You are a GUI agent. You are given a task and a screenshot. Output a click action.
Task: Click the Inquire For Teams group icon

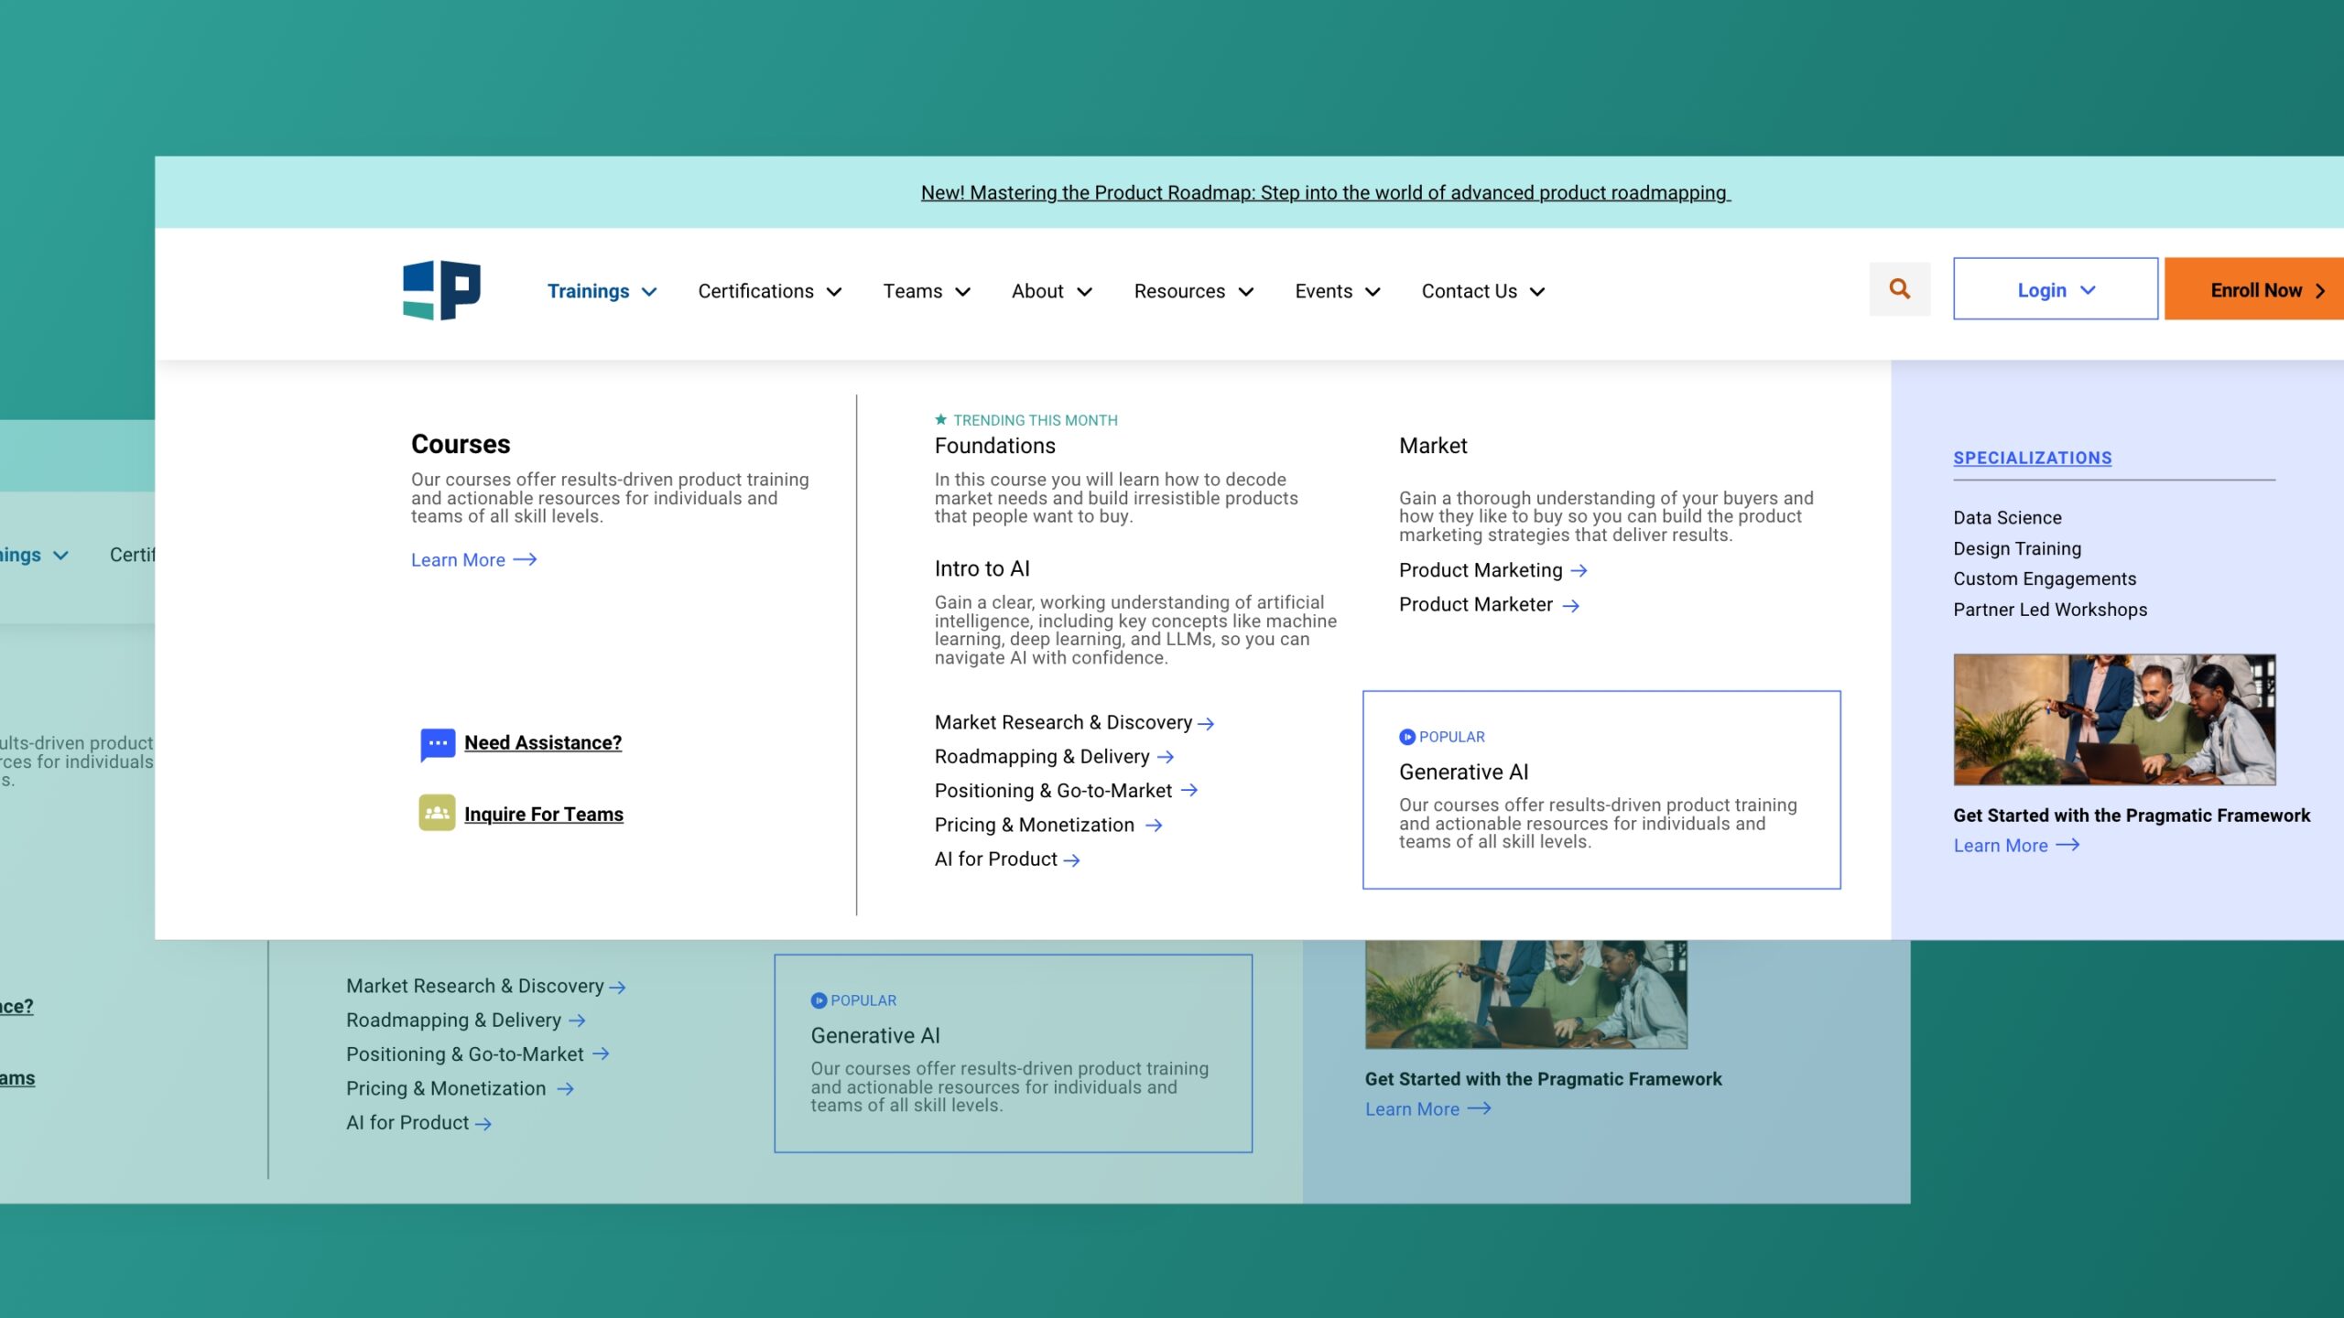tap(437, 813)
